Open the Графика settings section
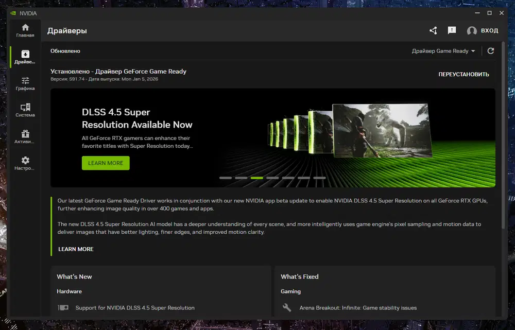 tap(25, 84)
